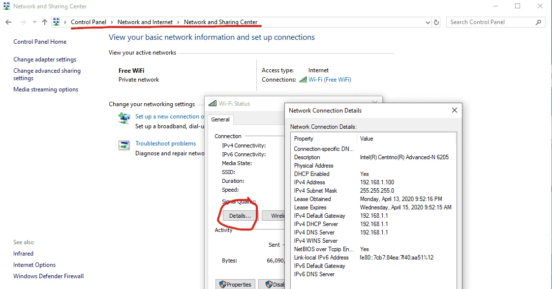Click the Network and Sharing Center title icon
This screenshot has width=552, height=289.
(x=6, y=6)
